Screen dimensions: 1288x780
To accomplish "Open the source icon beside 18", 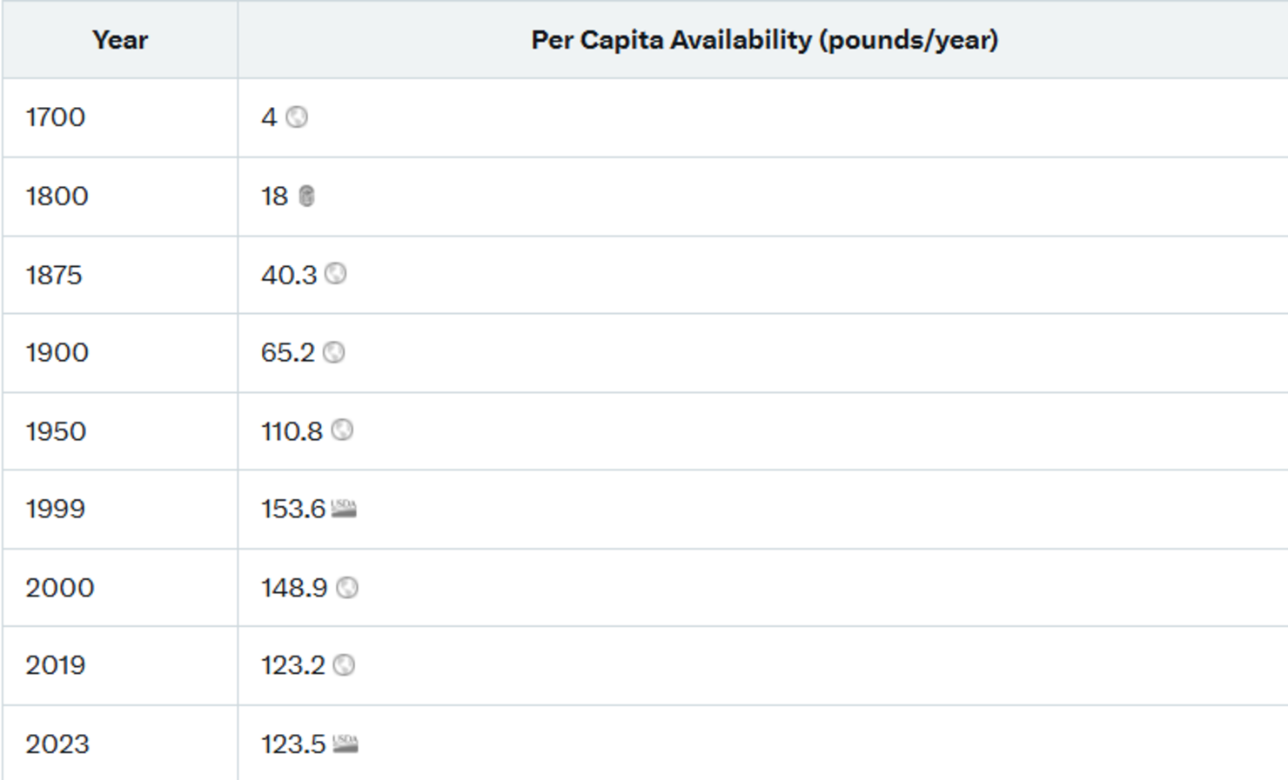I will click(x=306, y=197).
